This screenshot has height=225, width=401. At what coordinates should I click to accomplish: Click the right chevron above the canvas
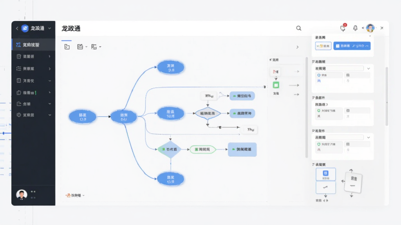click(x=298, y=47)
